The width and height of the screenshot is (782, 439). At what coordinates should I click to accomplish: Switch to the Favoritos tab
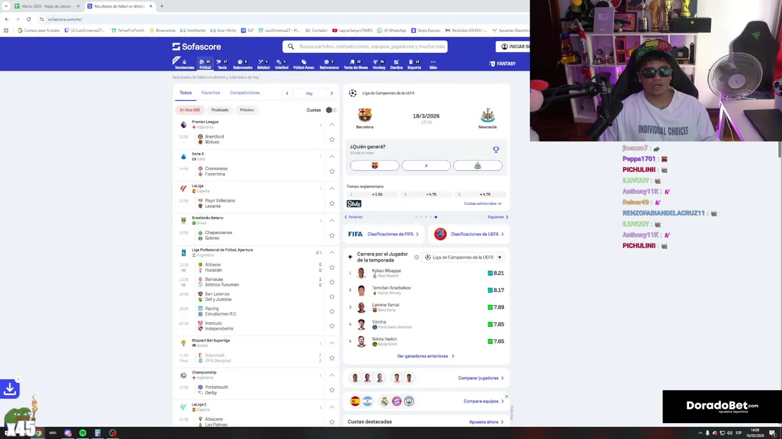211,93
